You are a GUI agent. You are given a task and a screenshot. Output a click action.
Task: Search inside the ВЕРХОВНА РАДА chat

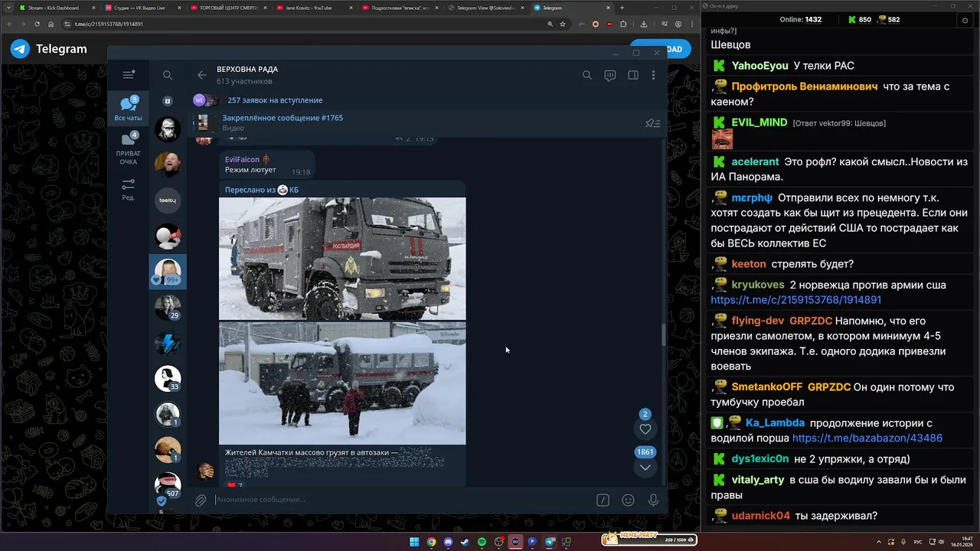[587, 75]
